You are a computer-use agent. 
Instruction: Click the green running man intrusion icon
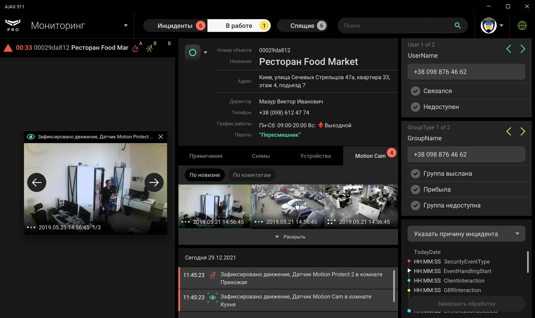(149, 48)
